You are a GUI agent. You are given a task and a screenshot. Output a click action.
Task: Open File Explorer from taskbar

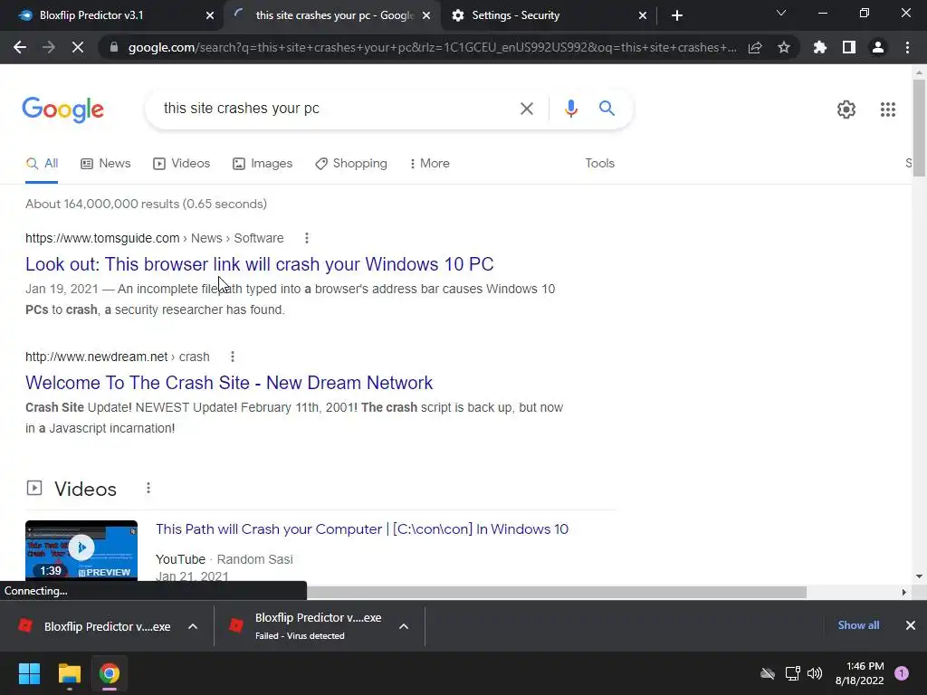pos(69,673)
